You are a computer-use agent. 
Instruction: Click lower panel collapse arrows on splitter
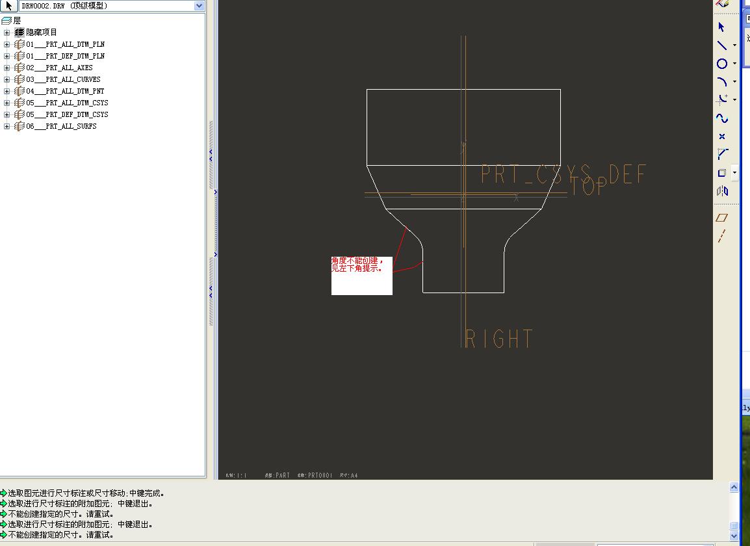tap(211, 292)
